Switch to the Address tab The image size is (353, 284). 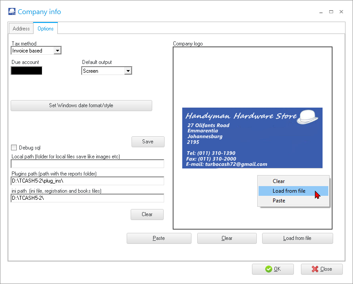(21, 29)
